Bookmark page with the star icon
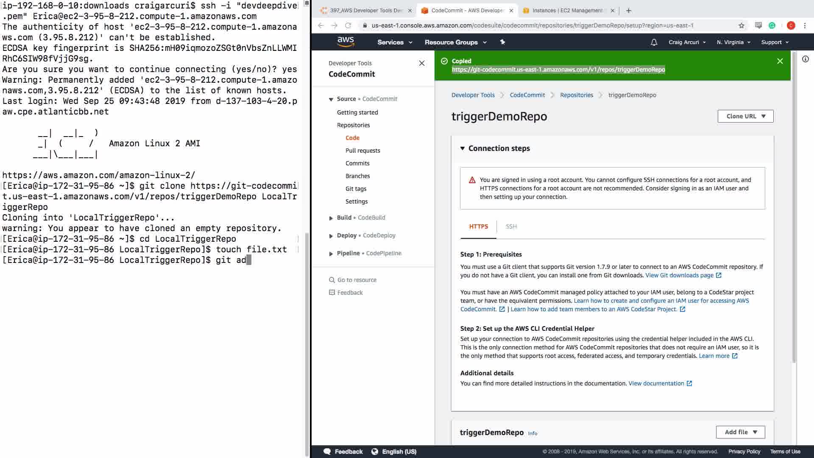This screenshot has height=458, width=814. [741, 25]
